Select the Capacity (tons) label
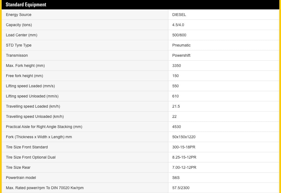This screenshot has height=193, width=281. [19, 25]
